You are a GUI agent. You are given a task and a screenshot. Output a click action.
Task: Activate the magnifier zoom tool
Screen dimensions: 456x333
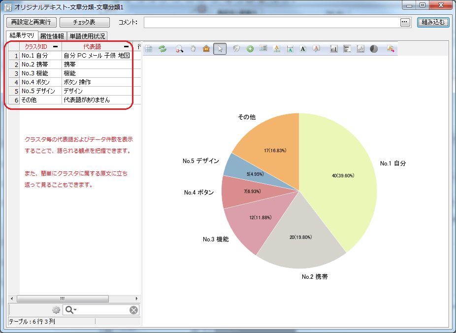pyautogui.click(x=179, y=49)
